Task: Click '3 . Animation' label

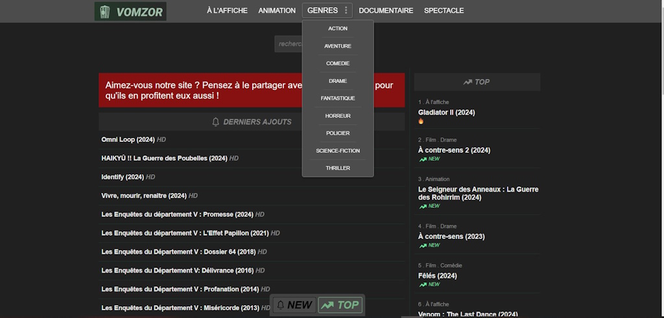Action: point(434,179)
